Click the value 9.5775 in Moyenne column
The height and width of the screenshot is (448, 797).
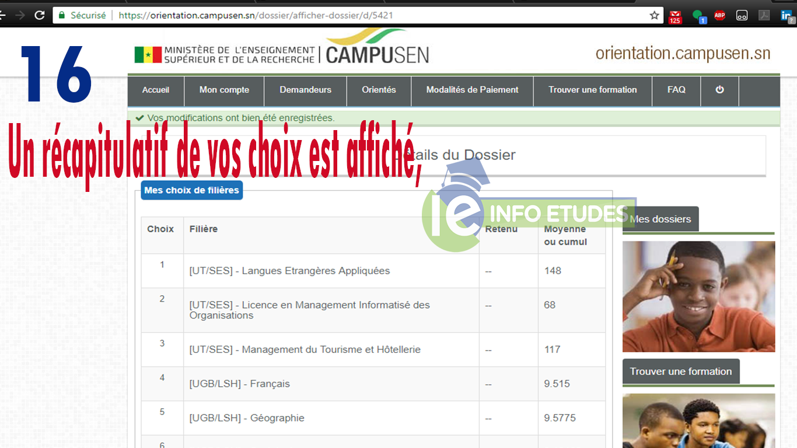560,418
